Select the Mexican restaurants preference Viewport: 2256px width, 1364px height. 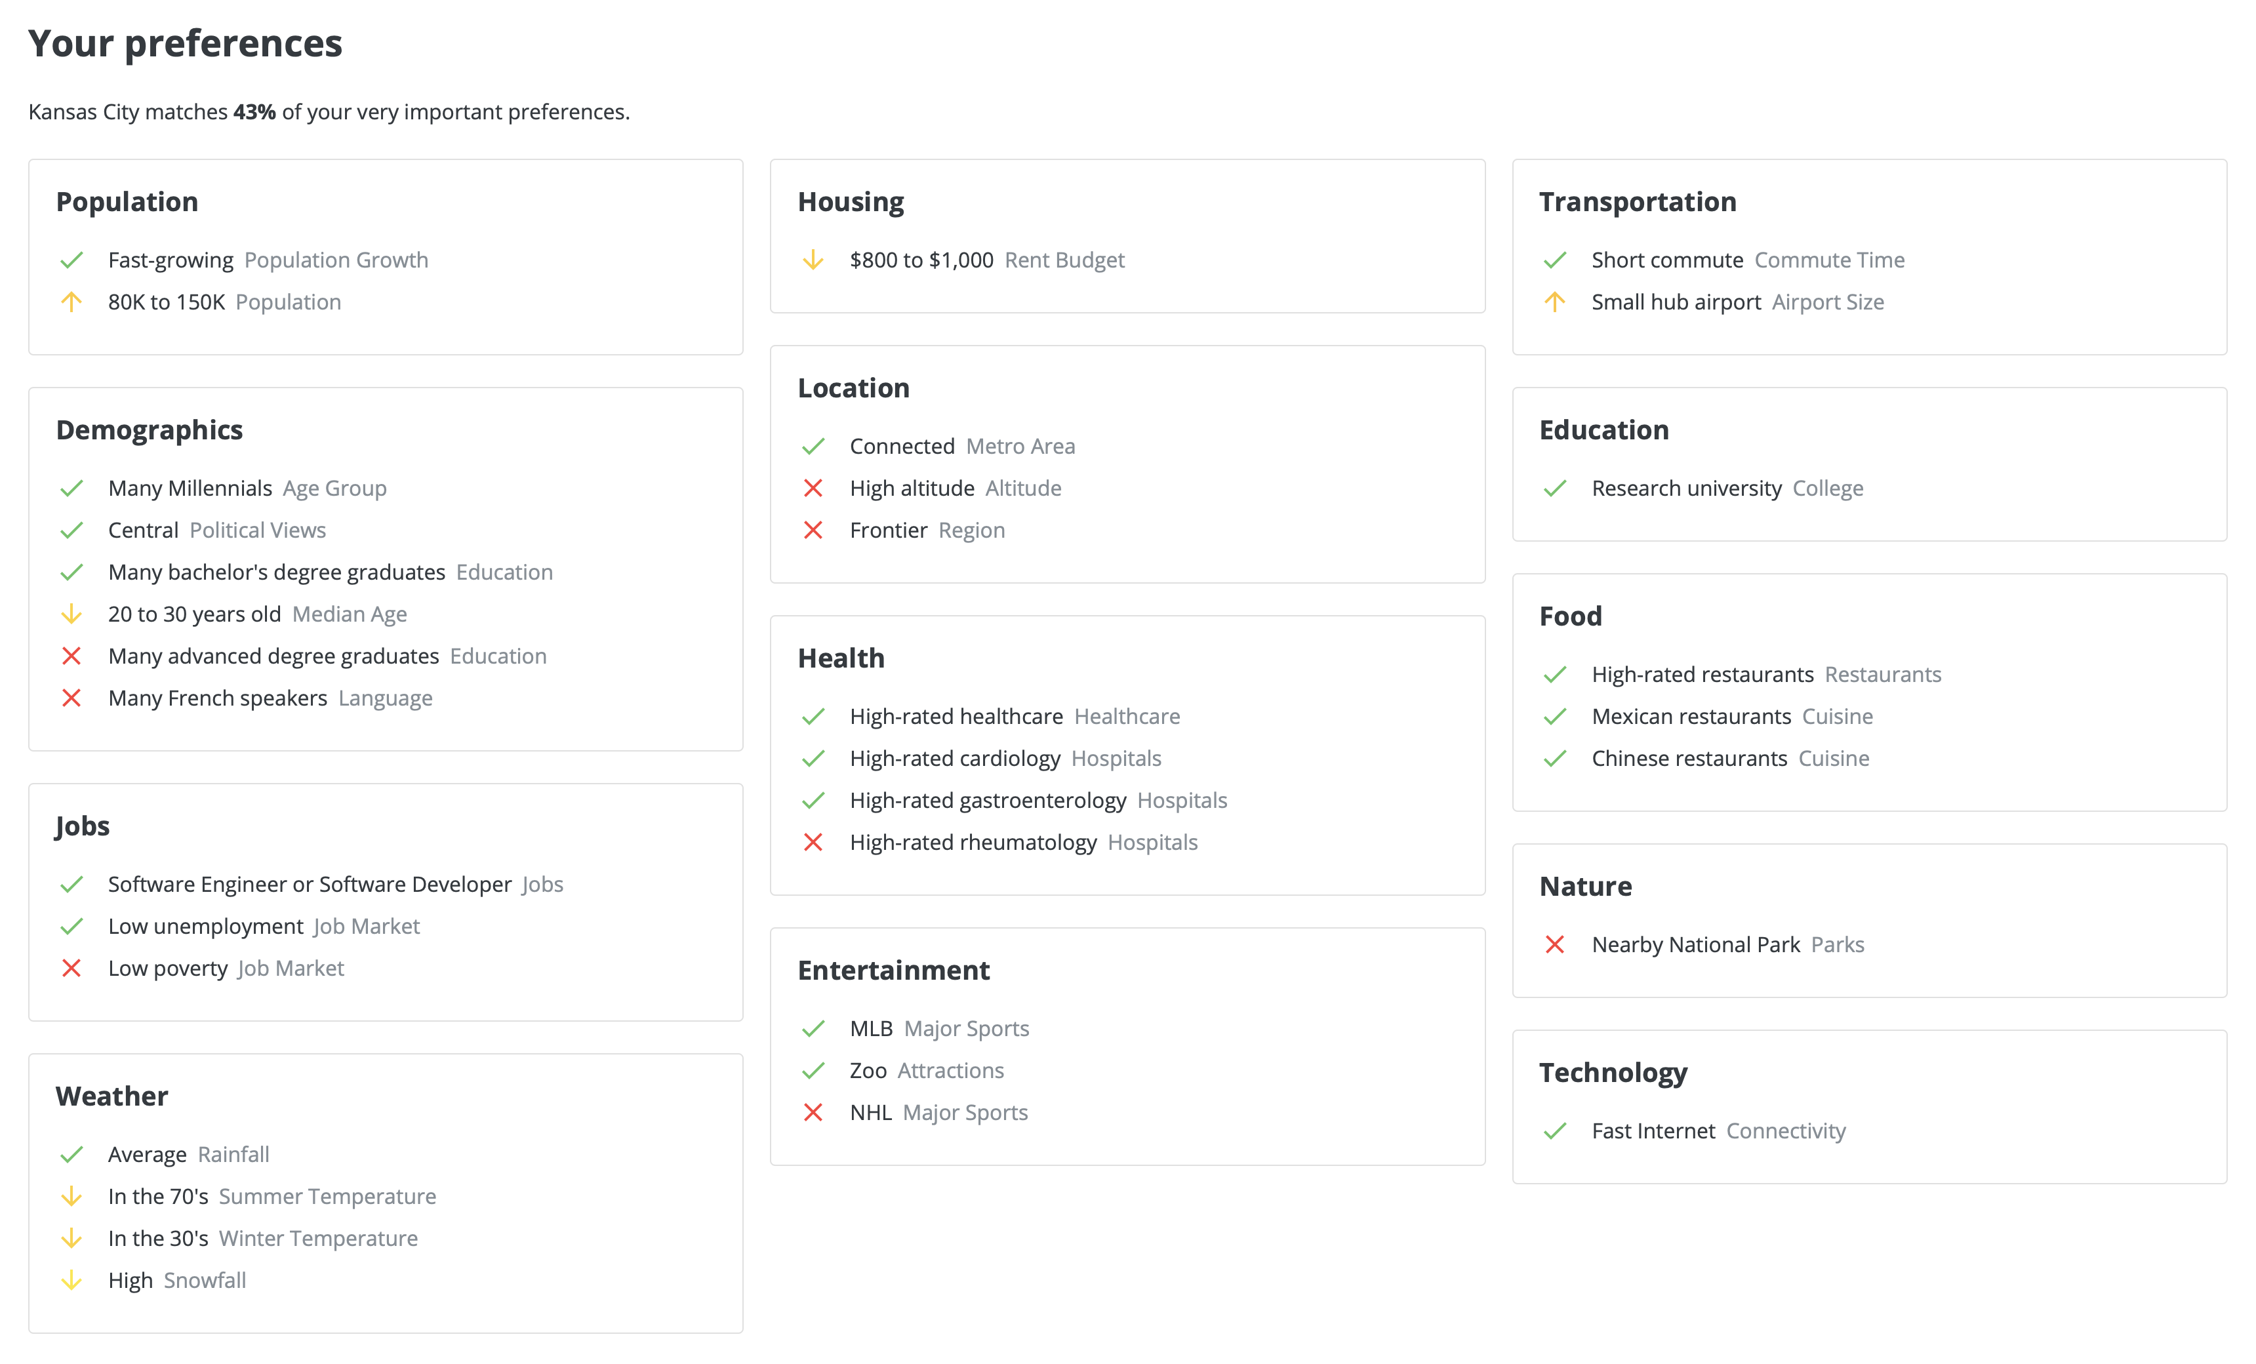pyautogui.click(x=1690, y=717)
